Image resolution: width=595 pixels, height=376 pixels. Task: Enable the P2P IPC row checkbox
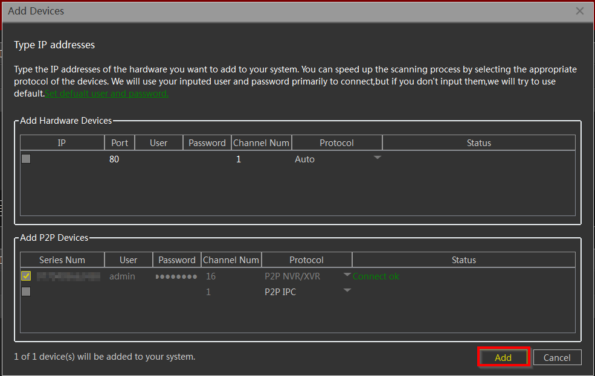26,292
